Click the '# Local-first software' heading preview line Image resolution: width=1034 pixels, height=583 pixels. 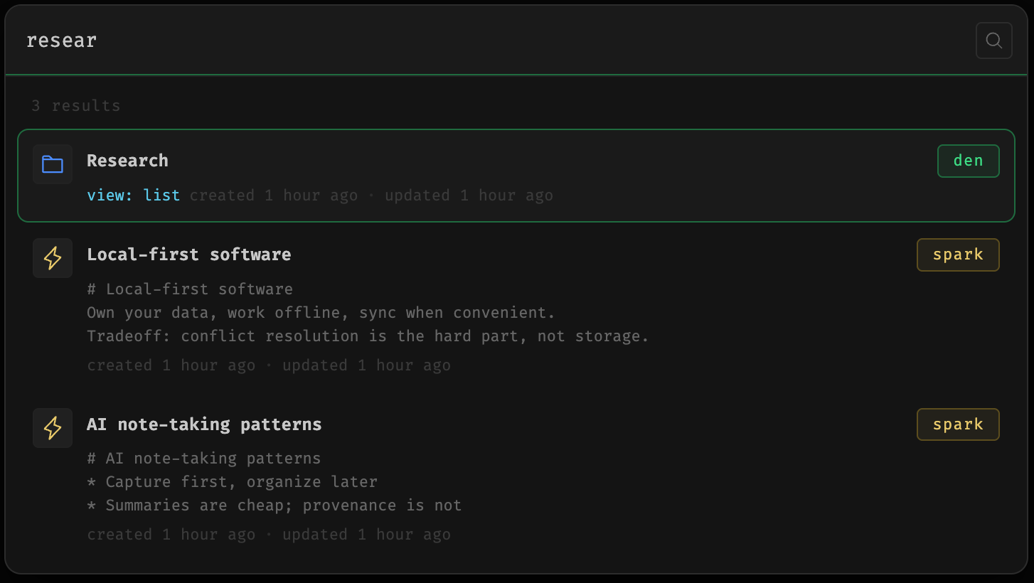pyautogui.click(x=190, y=289)
